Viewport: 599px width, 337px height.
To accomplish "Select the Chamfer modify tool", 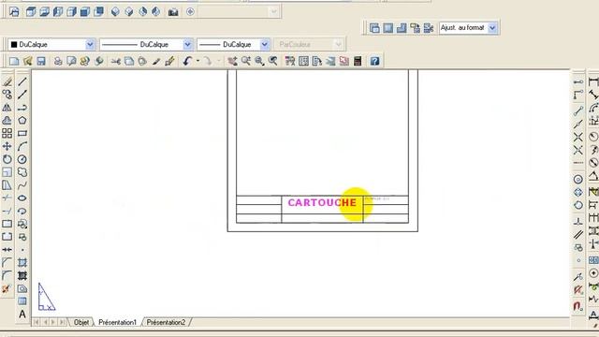I will (x=7, y=263).
